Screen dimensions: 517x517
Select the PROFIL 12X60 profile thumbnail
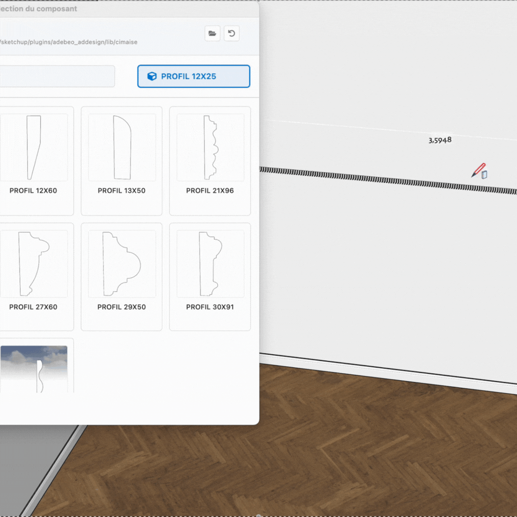coord(34,147)
